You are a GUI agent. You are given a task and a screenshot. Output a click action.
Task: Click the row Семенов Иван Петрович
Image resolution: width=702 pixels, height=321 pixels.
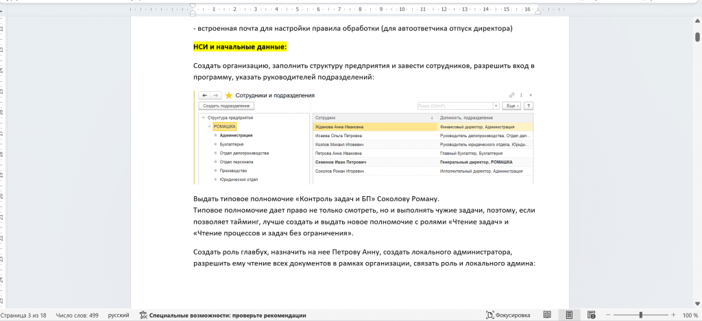(x=423, y=162)
